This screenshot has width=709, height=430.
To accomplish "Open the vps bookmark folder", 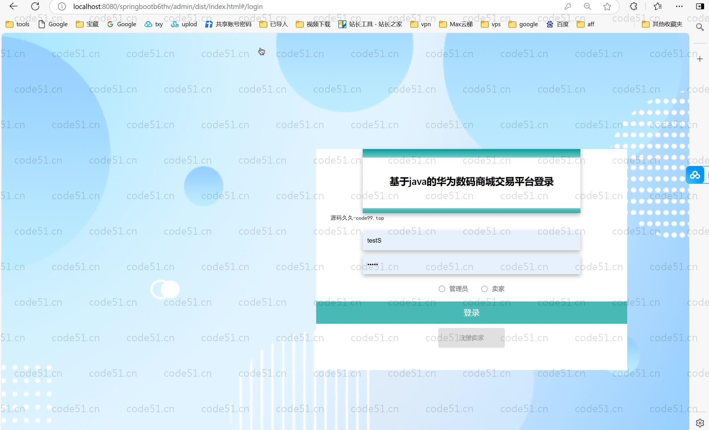I will 491,24.
